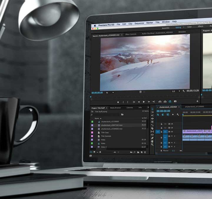
Task: Expand the Project panel overflow tabs chevron
Action: [x=148, y=107]
